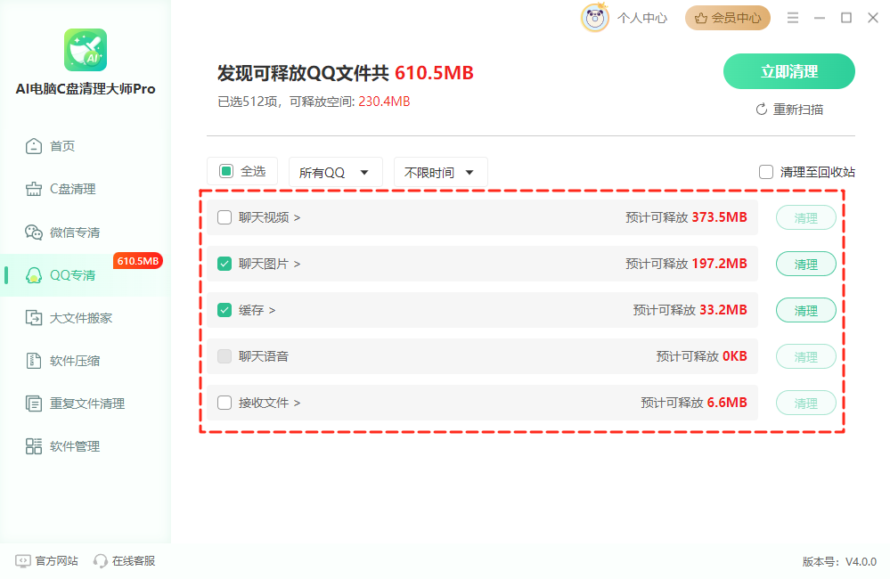Check the 清理至回收站 checkbox

tap(765, 172)
